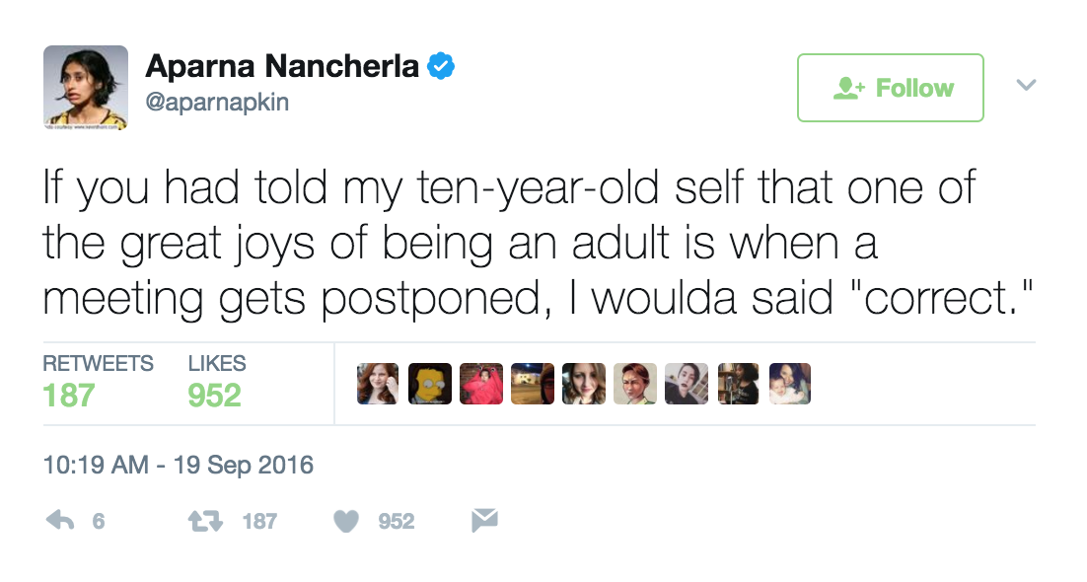Viewport: 1087px width, 582px height.
Task: Retweet using the retweet arrows icon
Action: coord(206,520)
